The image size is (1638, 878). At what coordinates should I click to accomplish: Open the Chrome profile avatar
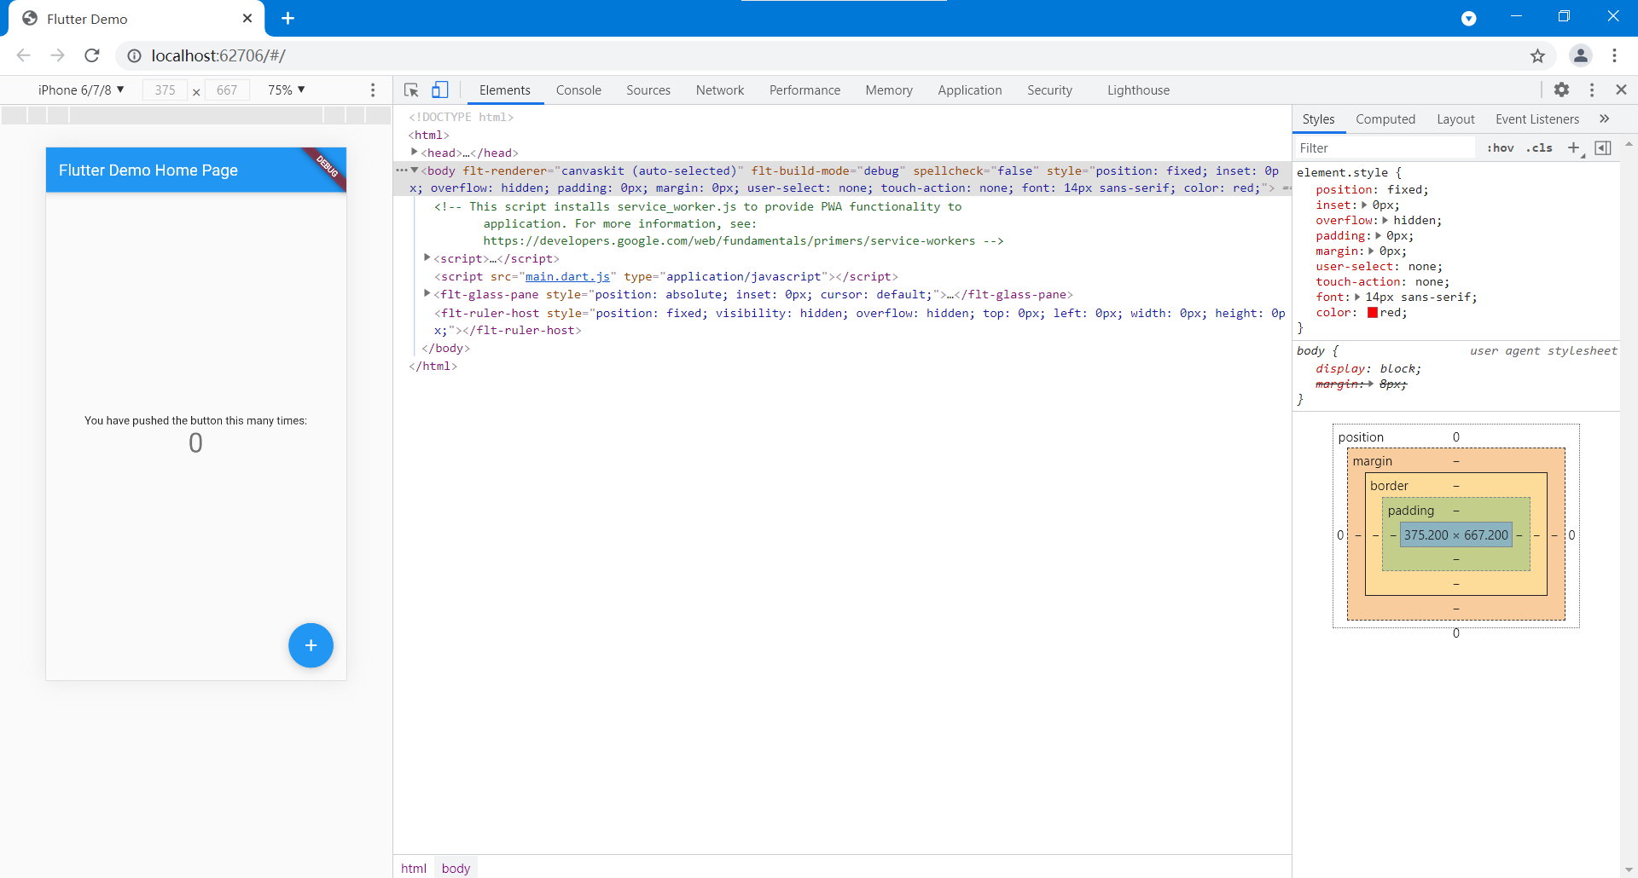click(1581, 55)
